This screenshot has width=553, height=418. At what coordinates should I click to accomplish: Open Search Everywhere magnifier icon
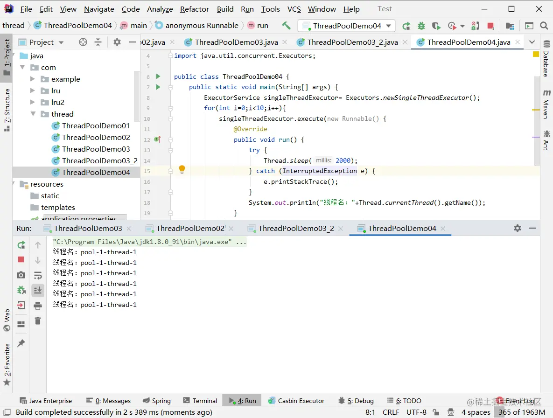[544, 26]
